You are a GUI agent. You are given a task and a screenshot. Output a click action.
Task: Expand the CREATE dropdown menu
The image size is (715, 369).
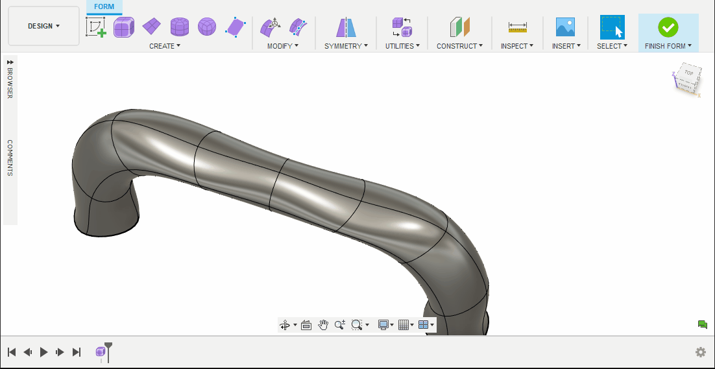point(165,46)
